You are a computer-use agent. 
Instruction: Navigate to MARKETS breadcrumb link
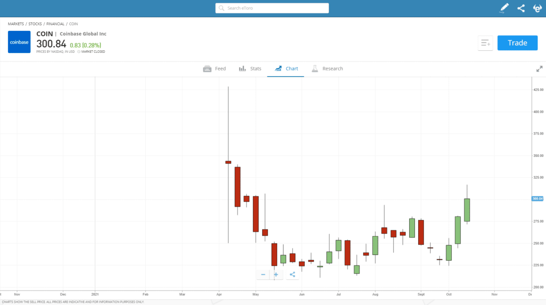click(16, 24)
